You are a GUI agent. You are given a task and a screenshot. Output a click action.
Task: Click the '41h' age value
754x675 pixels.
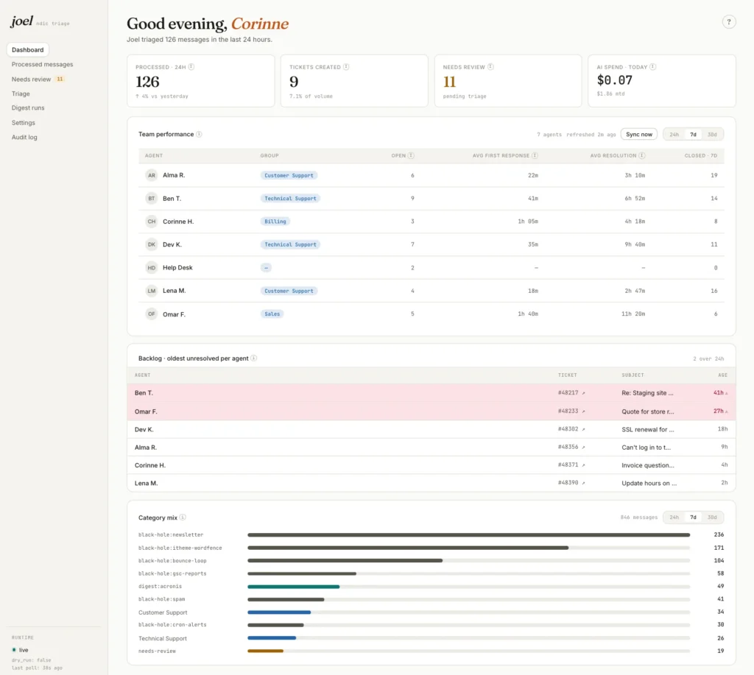click(718, 393)
